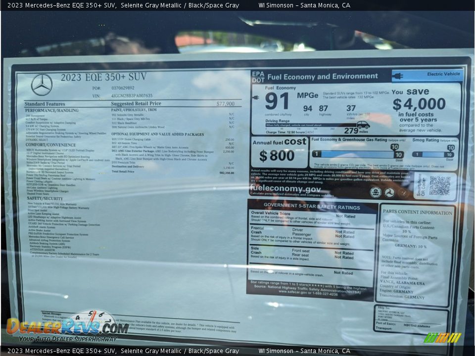Screen dimensions: 475x356
Task: Click the electric plug icon beside Electric Vehicle
Action: 397,76
